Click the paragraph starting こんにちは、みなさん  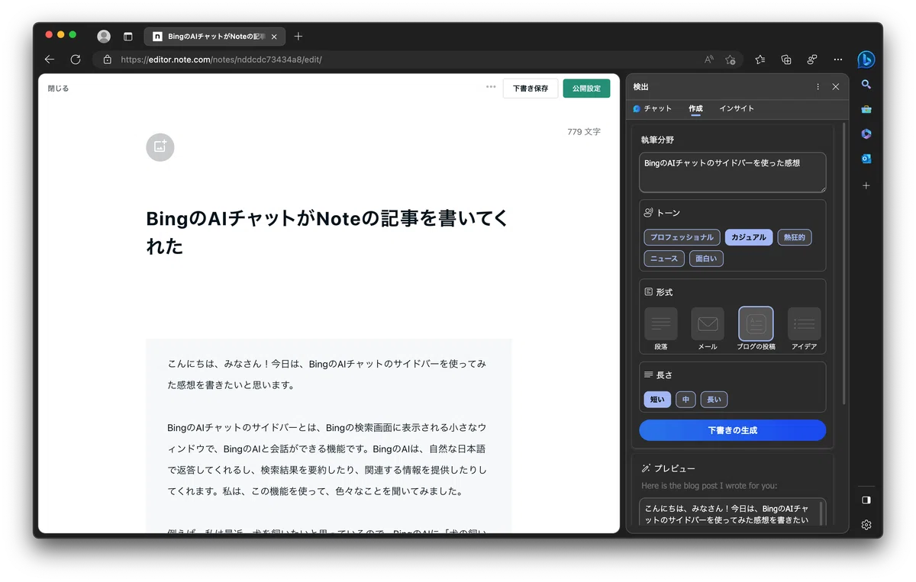click(327, 374)
